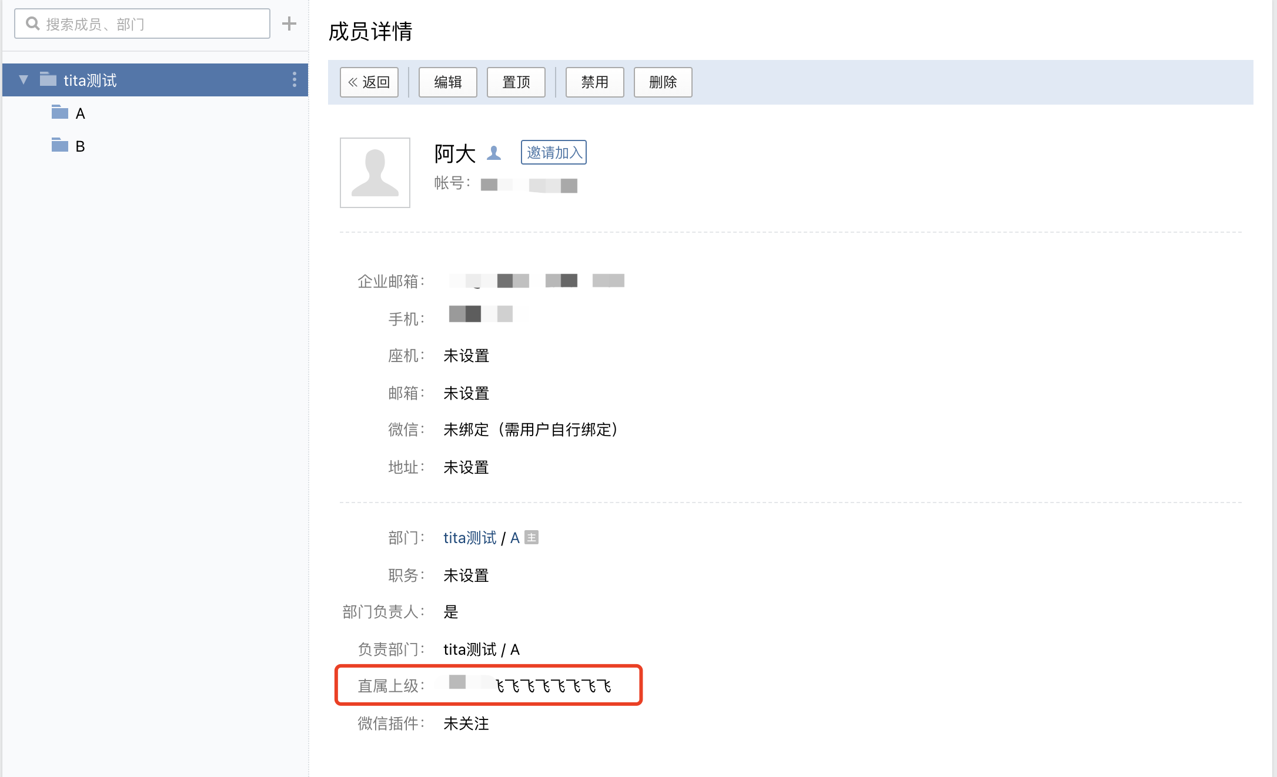Screen dimensions: 1277x777
Task: Click the 编辑 button
Action: click(448, 82)
